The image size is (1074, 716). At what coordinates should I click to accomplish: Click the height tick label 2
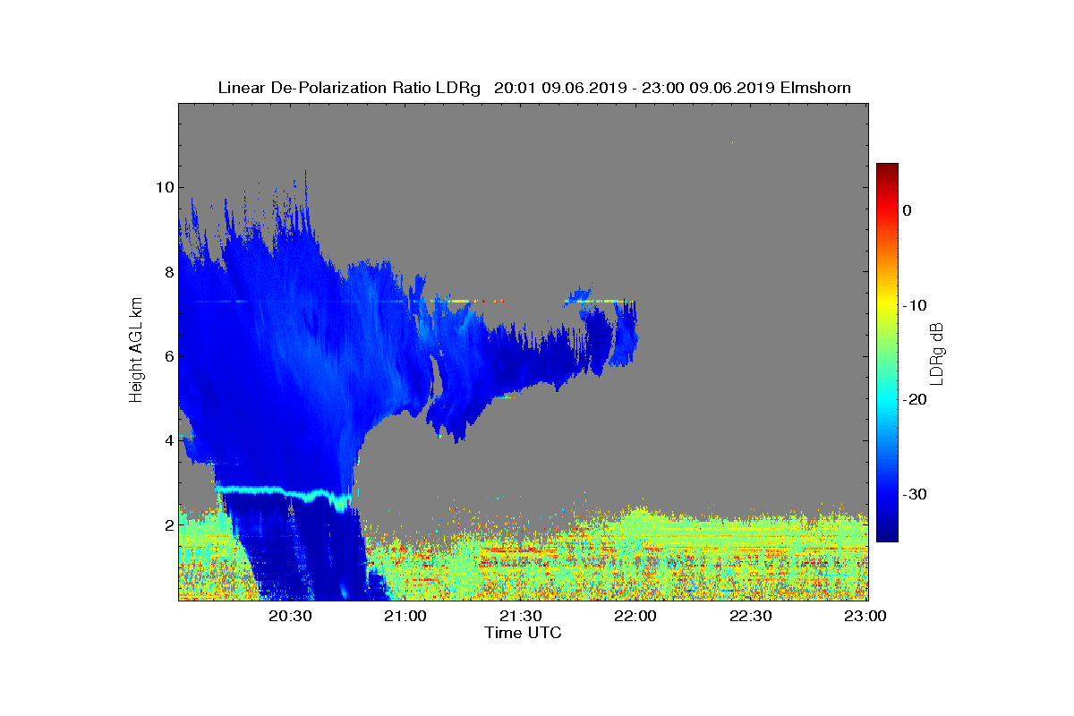tap(167, 525)
